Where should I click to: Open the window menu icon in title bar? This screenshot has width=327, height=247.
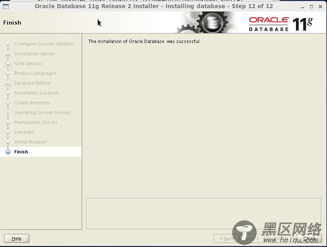[6, 7]
